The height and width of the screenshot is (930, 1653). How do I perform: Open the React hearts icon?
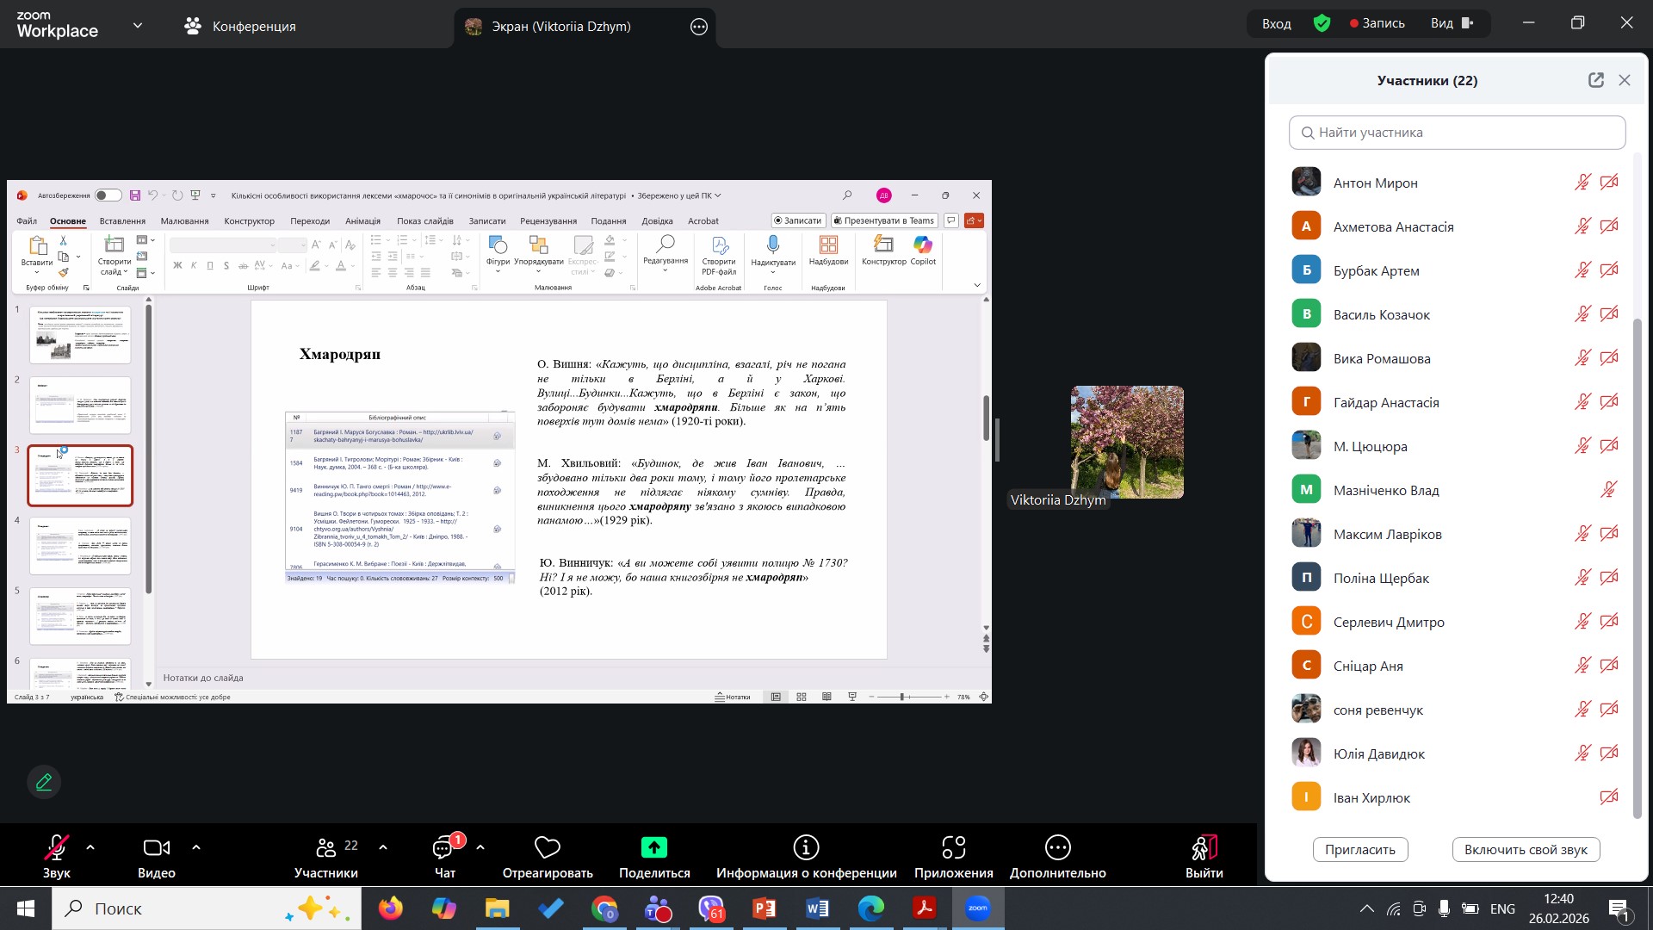pos(548,848)
